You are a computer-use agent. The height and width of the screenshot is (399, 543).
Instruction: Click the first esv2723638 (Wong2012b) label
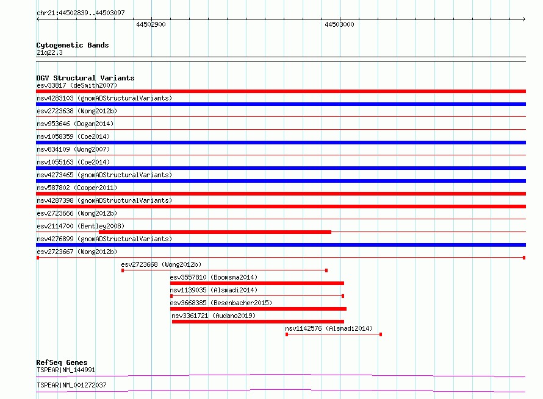coord(77,111)
